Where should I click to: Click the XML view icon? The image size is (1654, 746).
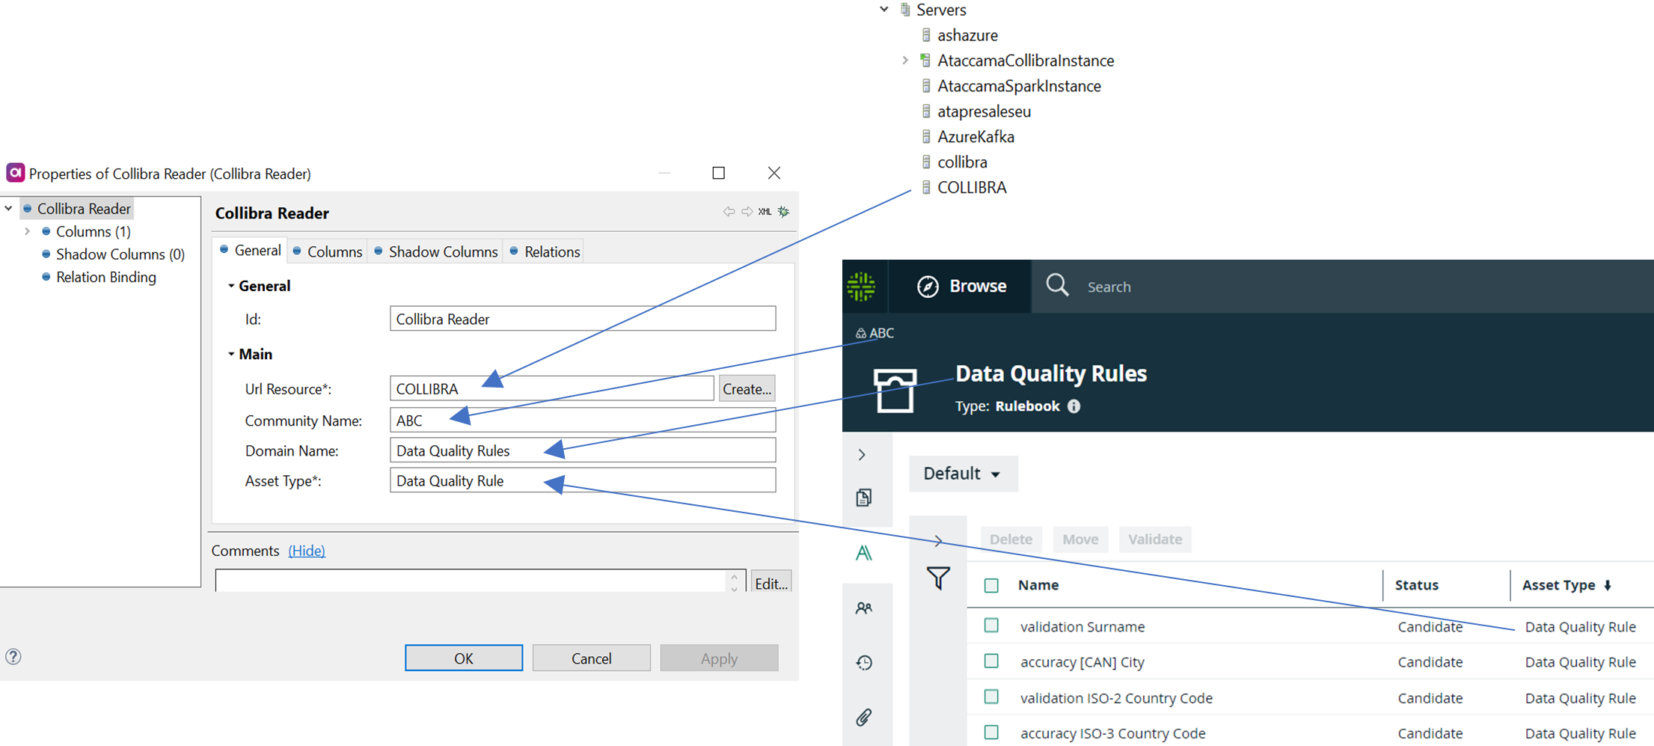(765, 212)
